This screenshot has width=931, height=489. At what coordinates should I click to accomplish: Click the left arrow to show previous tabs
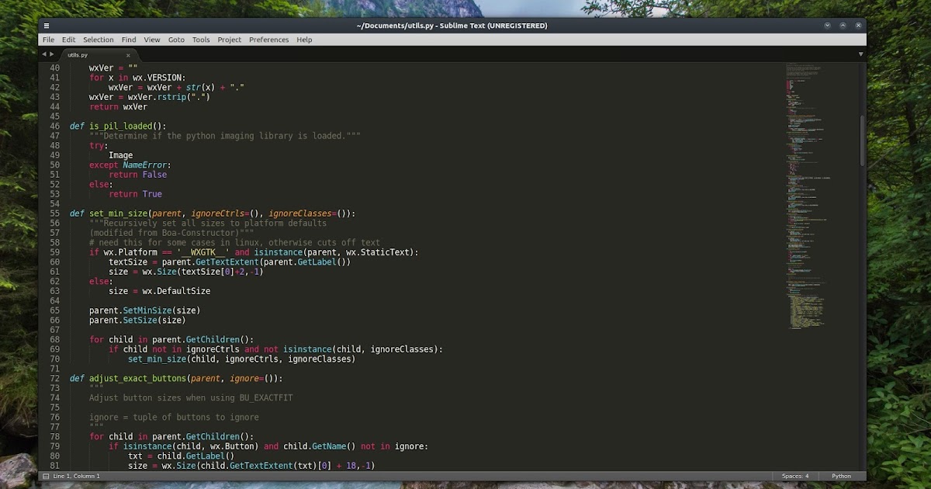pyautogui.click(x=43, y=54)
